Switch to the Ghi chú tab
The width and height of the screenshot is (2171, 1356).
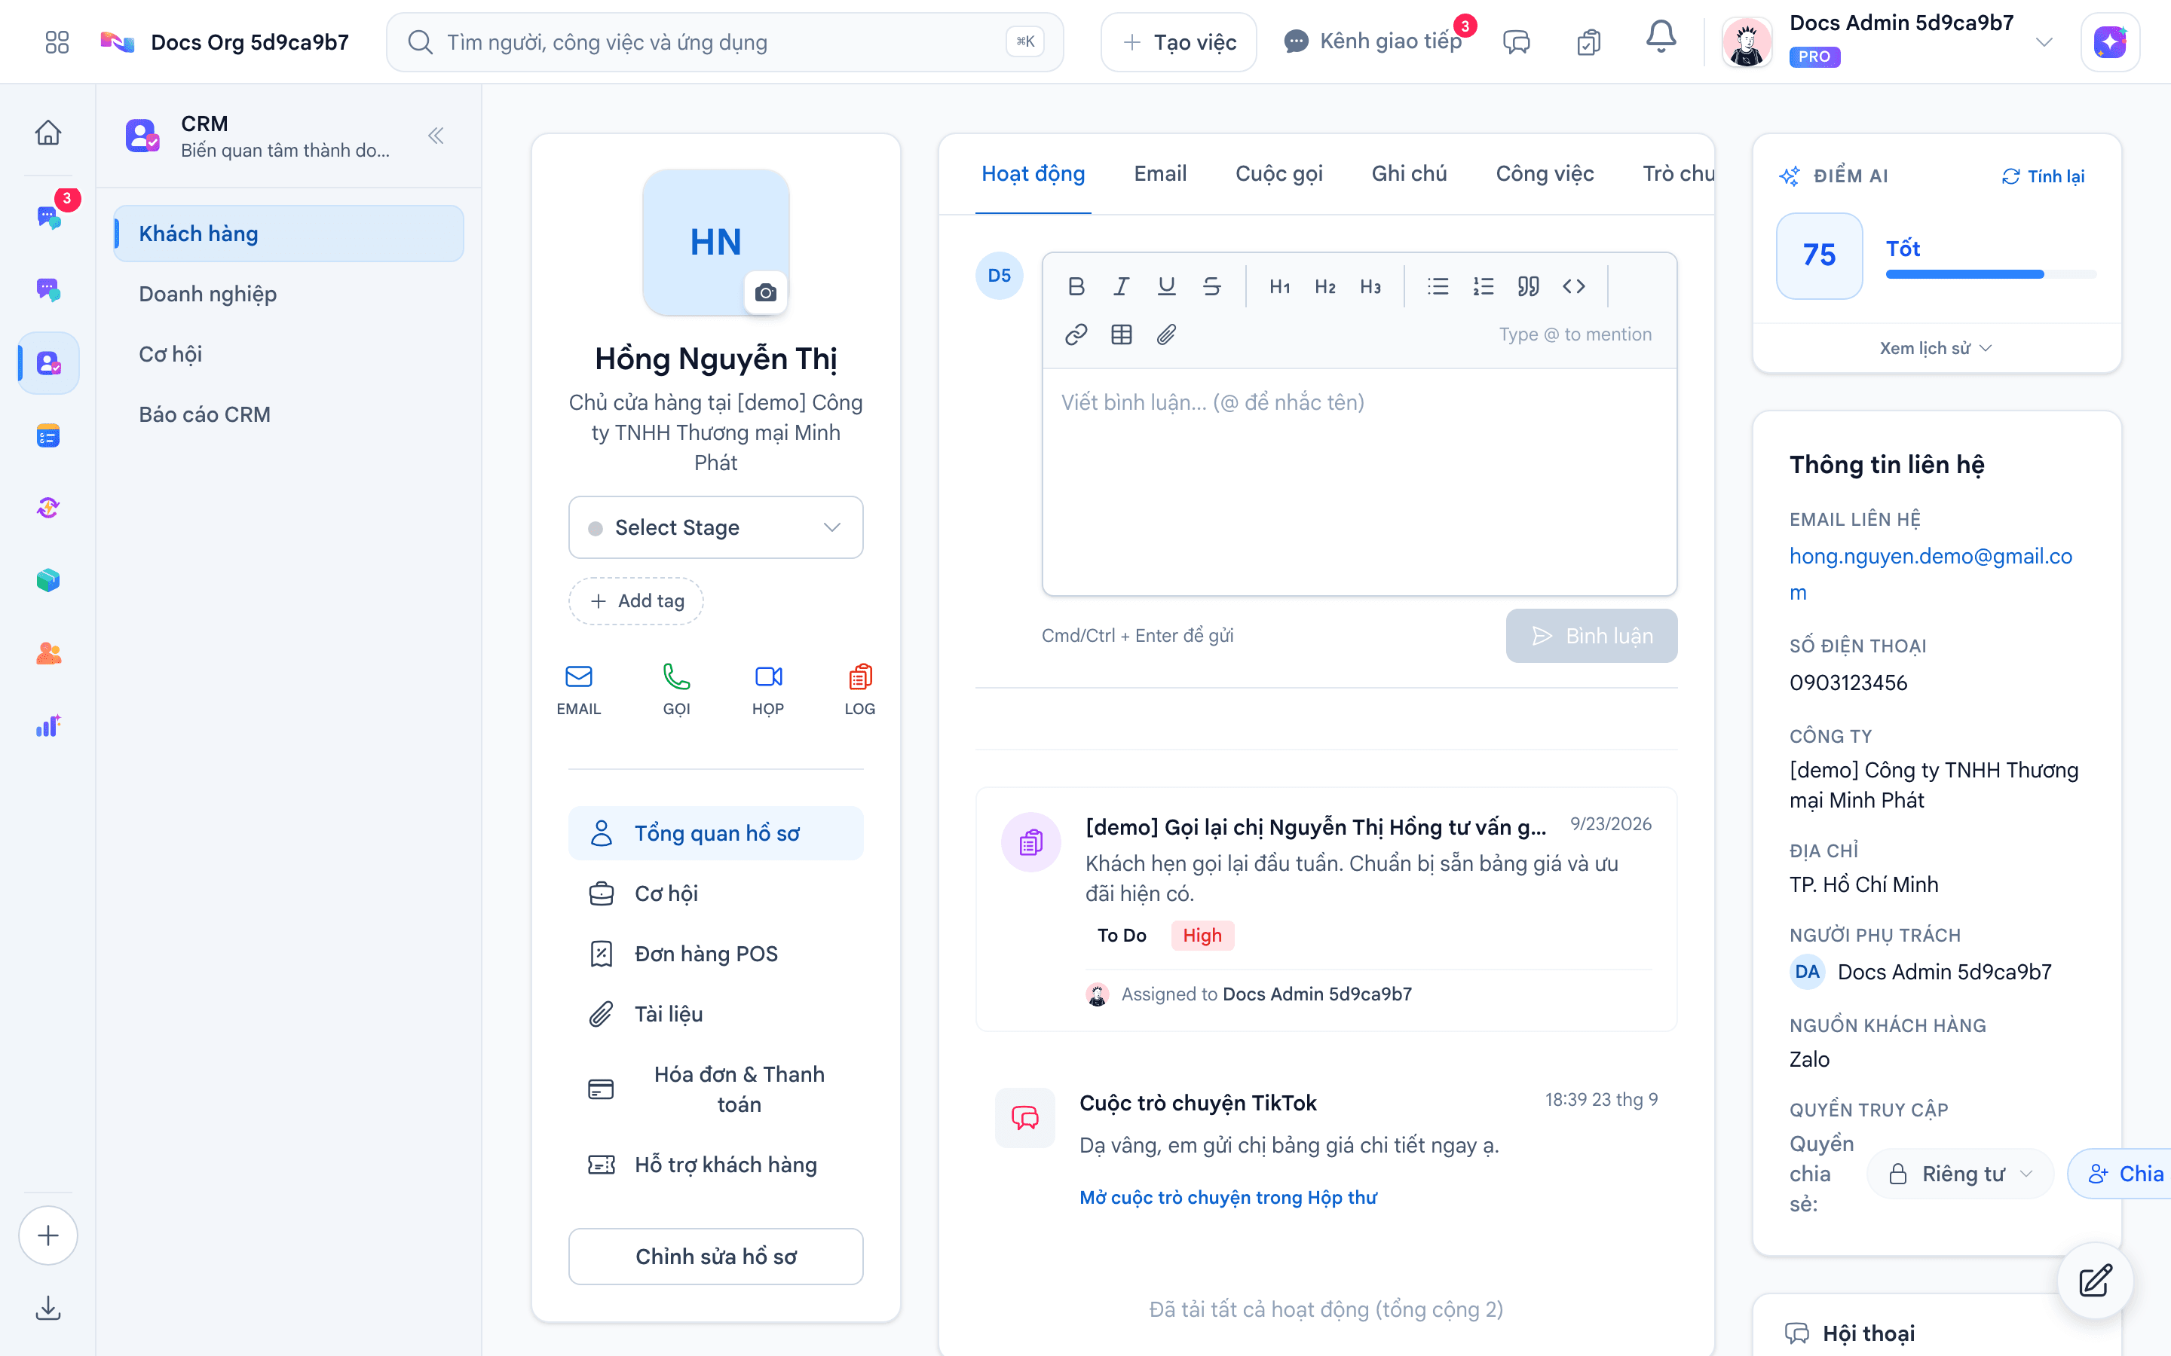tap(1408, 173)
